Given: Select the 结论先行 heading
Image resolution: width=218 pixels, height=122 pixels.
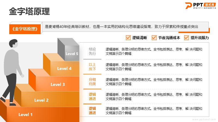Looking at the screenshot, I should (x=92, y=51).
